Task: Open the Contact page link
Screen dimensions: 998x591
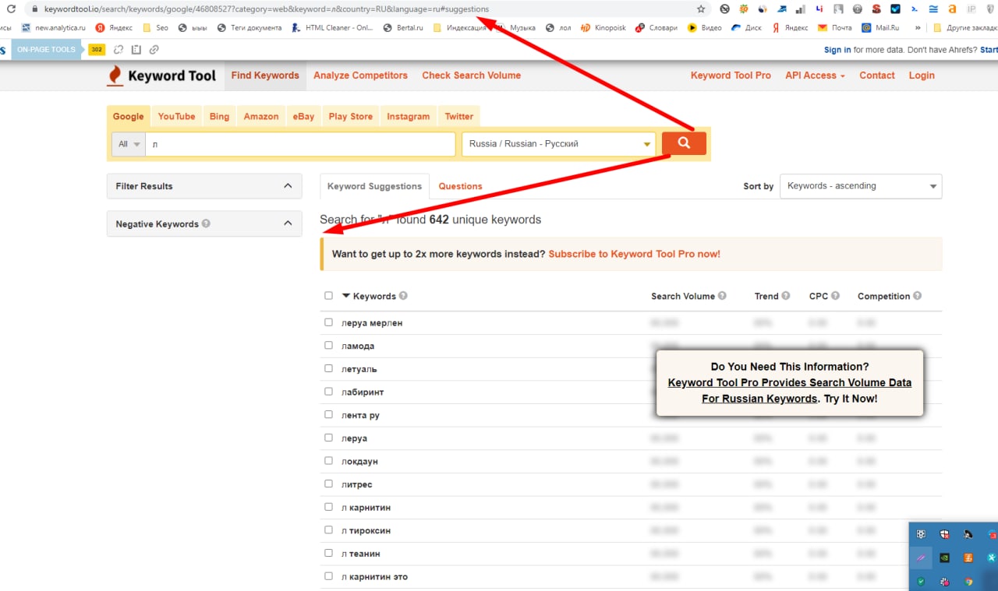Action: click(x=877, y=76)
